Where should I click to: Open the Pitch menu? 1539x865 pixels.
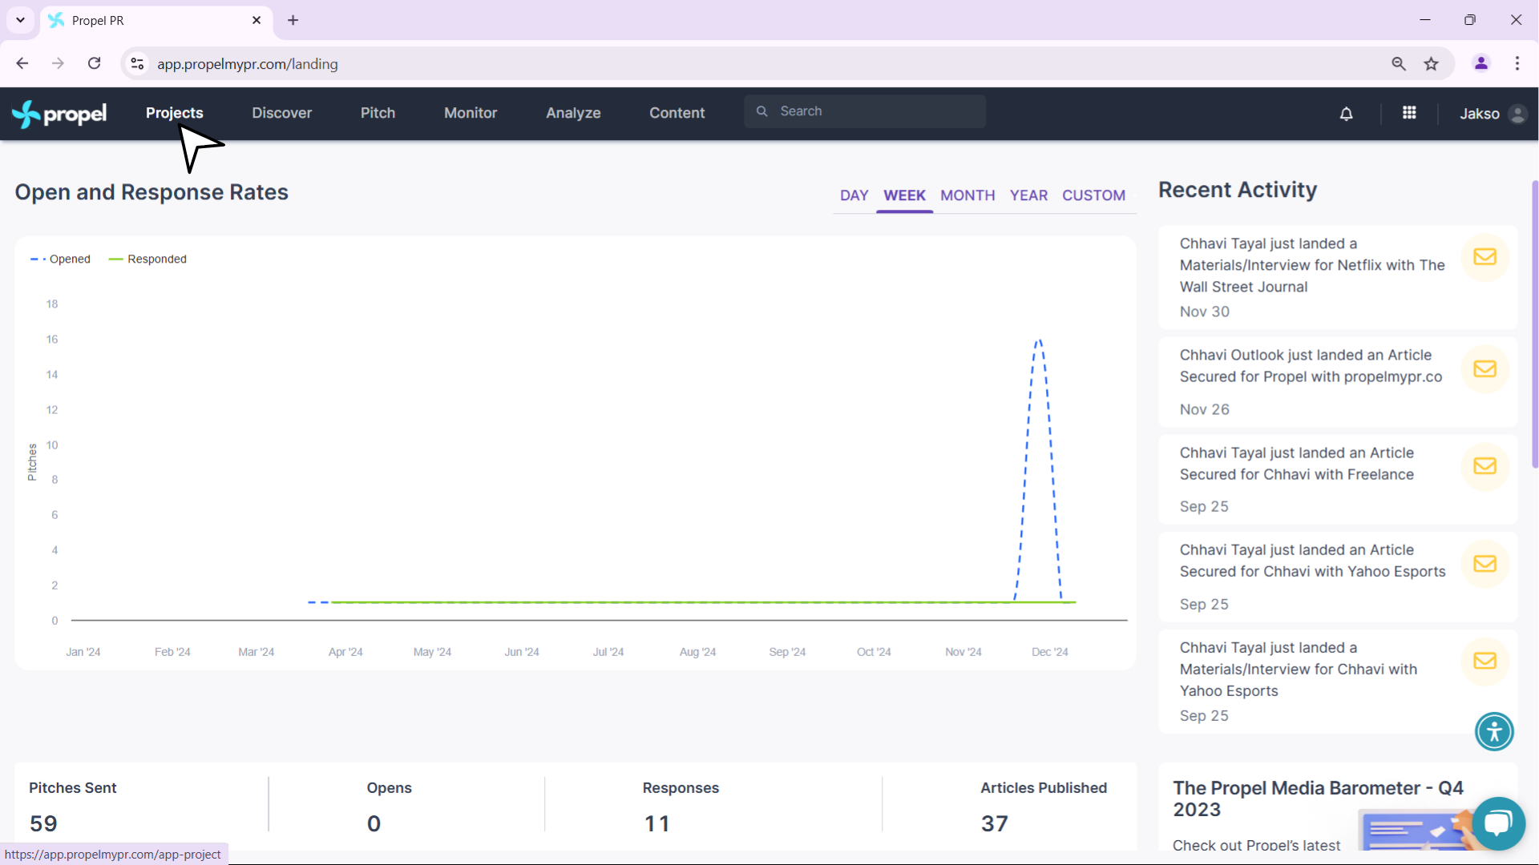pos(378,113)
